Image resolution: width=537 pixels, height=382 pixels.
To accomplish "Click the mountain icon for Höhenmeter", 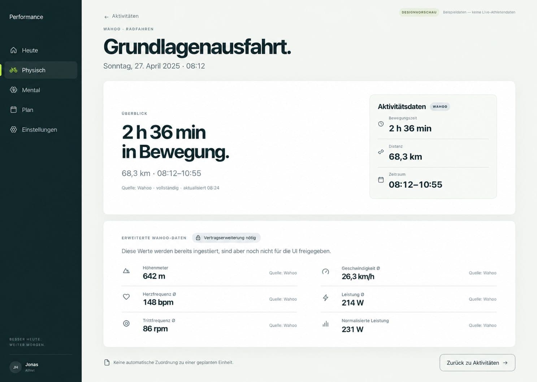I will [126, 271].
